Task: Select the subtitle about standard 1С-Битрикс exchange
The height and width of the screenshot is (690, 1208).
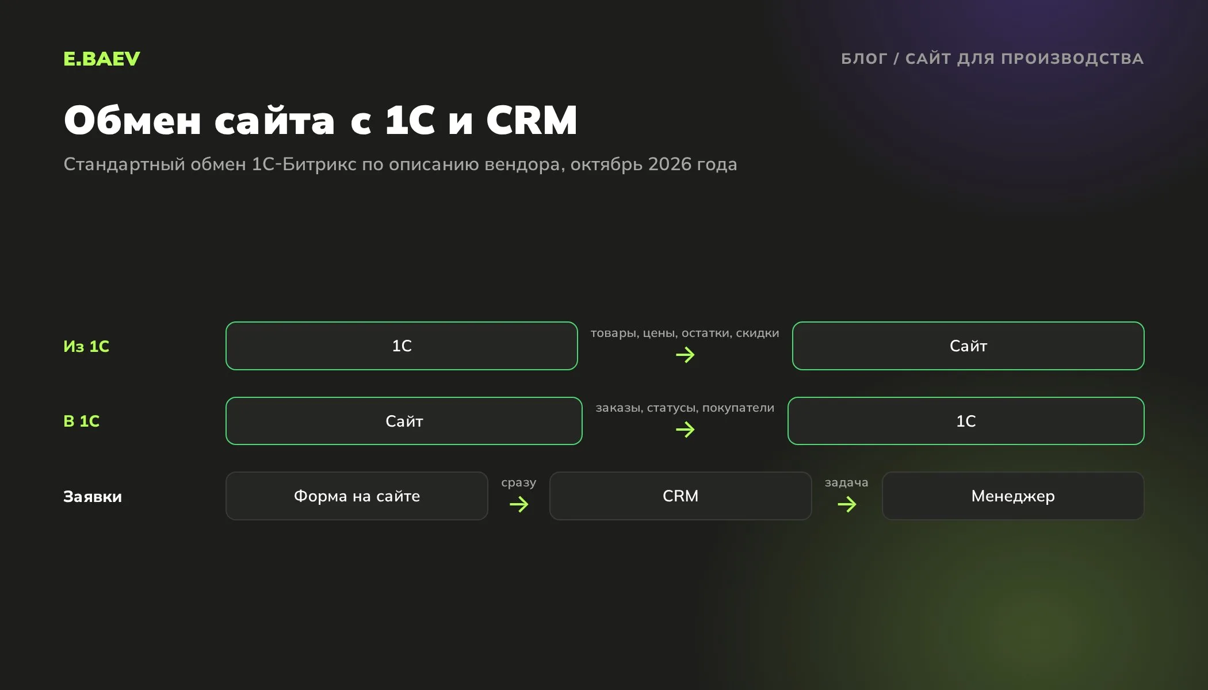Action: point(400,164)
